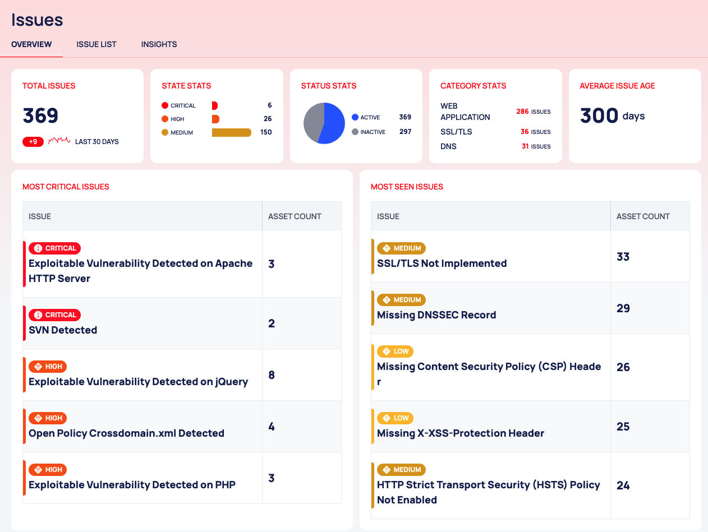The width and height of the screenshot is (708, 532).
Task: Click the Low badge on Missing CSP Header
Action: coord(395,351)
